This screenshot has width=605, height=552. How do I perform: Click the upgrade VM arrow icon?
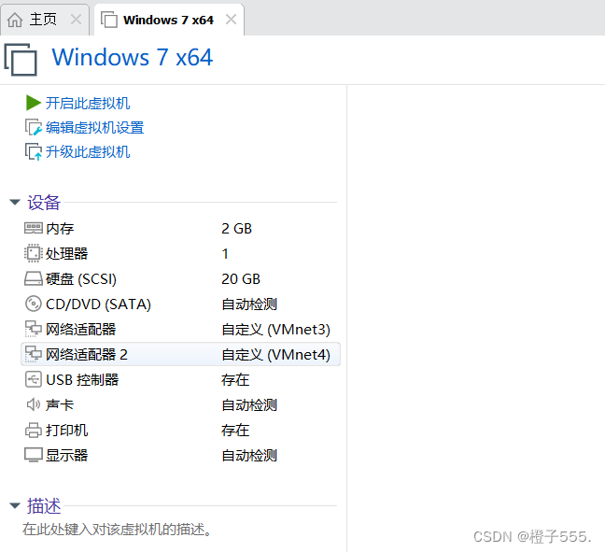[x=34, y=151]
